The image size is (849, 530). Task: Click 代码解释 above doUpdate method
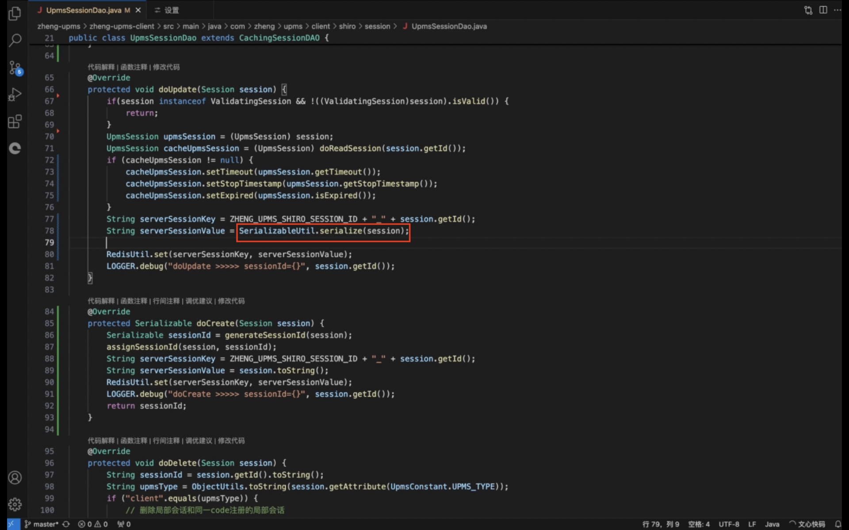101,67
